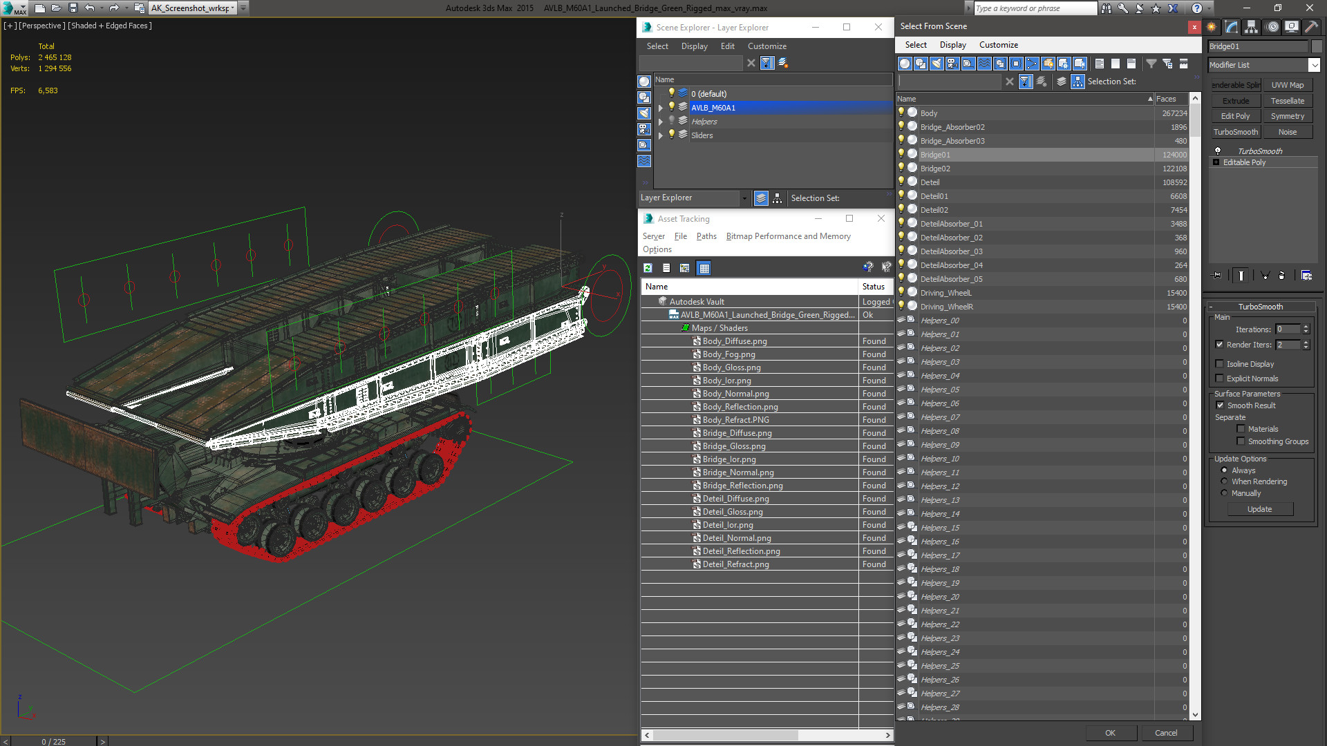
Task: Toggle Display Helpers filter in Select From Scene
Action: click(x=968, y=64)
